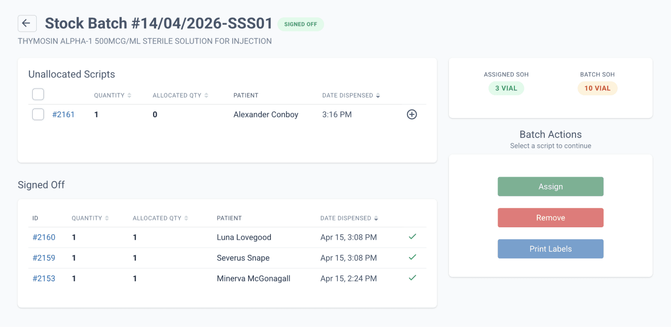The height and width of the screenshot is (327, 671).
Task: Sort Signed Off table by Allocated Qty
Action: tap(161, 218)
